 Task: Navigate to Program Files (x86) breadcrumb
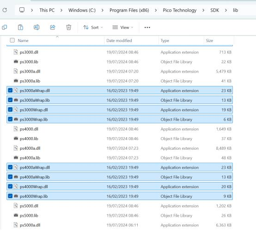click(129, 10)
